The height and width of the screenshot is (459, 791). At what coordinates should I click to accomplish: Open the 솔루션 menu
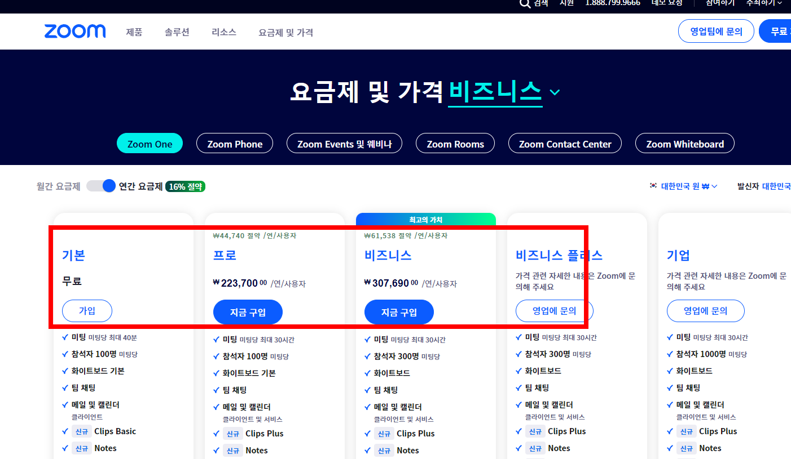tap(177, 33)
